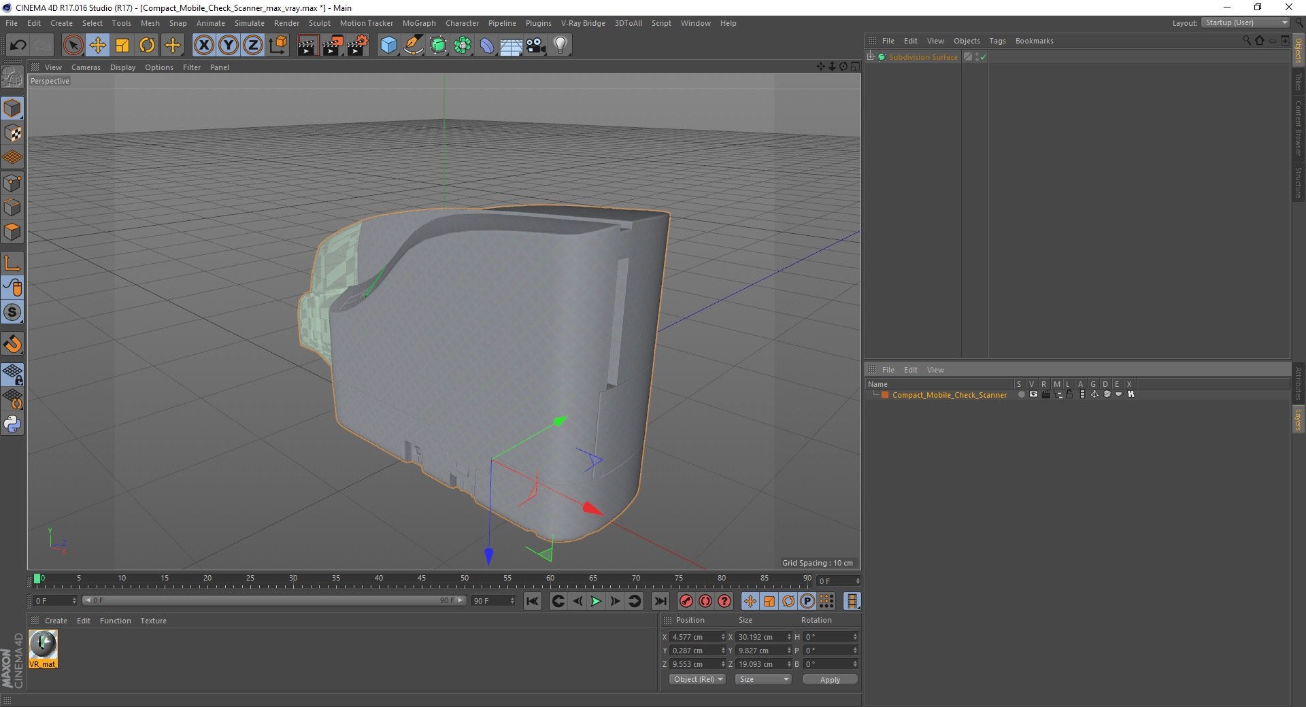Add a Light object
Image resolution: width=1306 pixels, height=707 pixels.
560,46
